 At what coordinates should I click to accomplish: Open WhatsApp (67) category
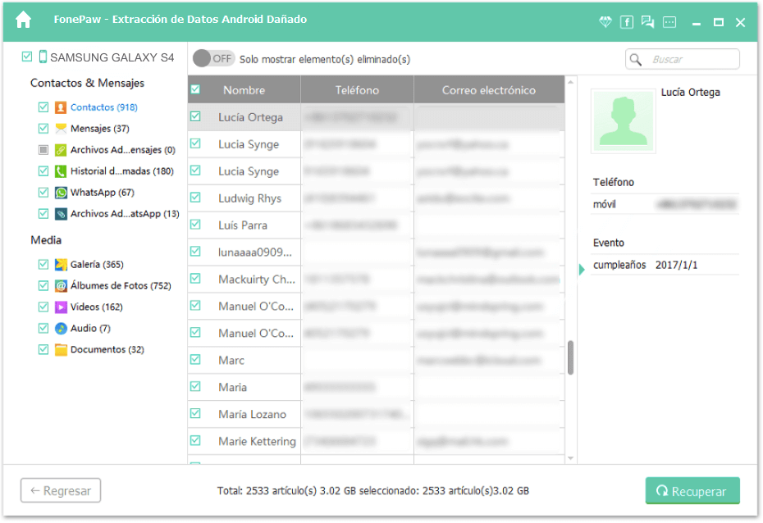click(x=103, y=193)
